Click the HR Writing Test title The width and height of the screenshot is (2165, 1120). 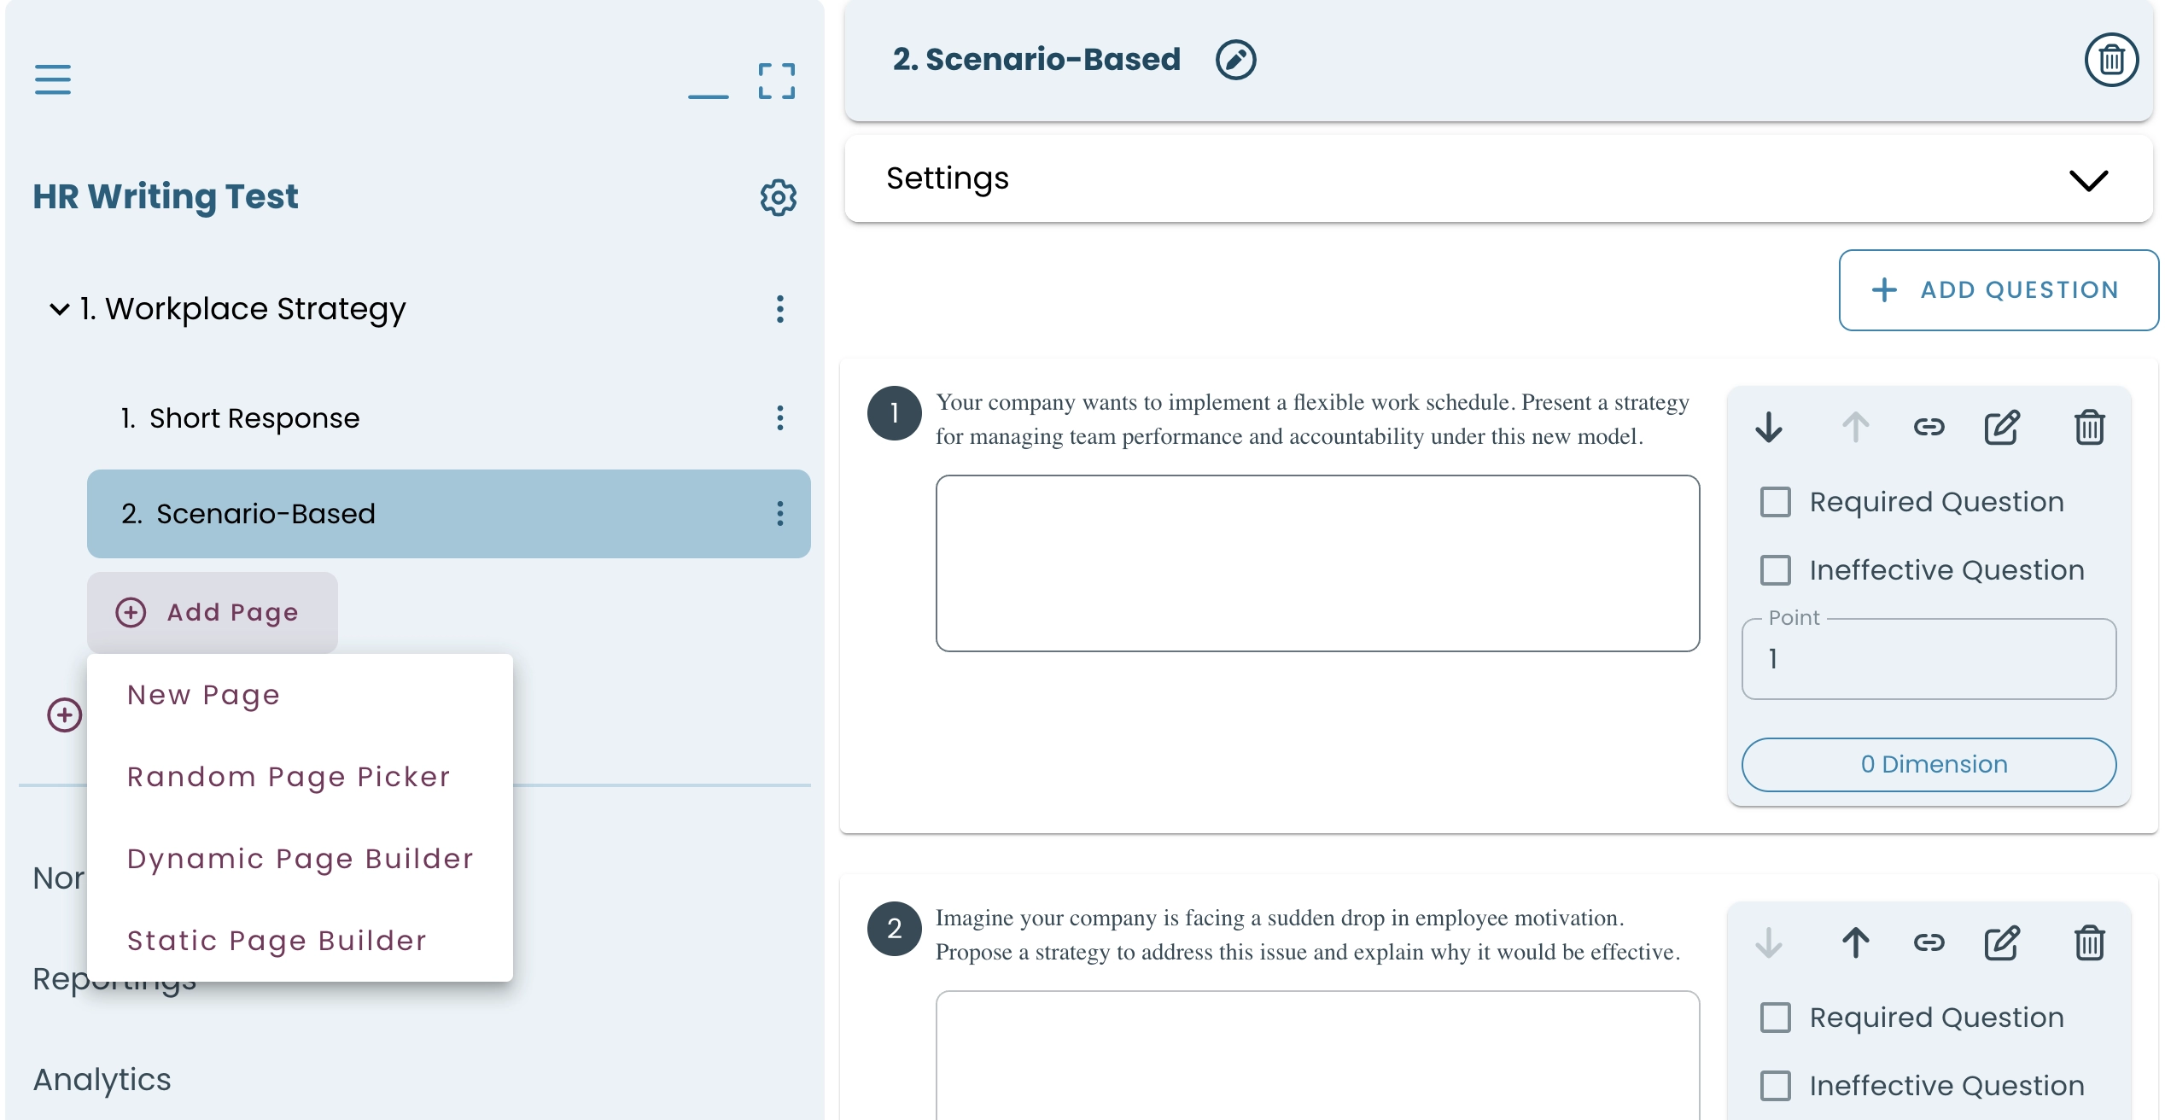click(x=166, y=197)
